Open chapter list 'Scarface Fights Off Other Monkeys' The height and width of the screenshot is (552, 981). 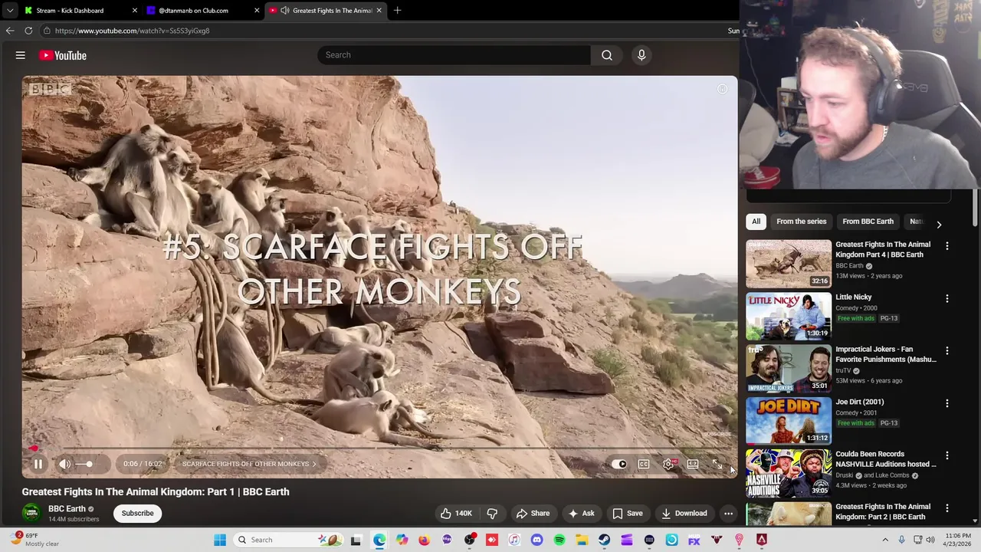(249, 464)
